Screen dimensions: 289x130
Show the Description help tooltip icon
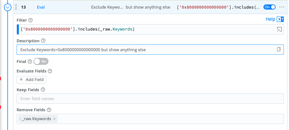43,41
